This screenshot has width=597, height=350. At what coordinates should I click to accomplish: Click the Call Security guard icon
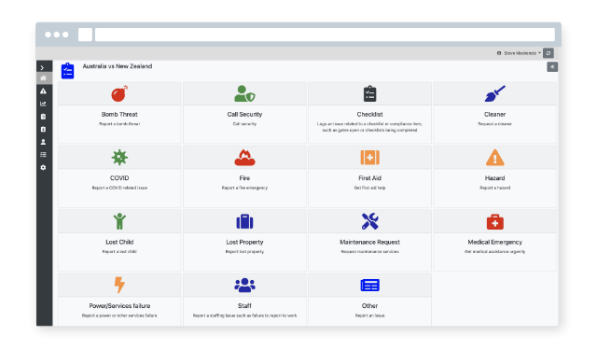pos(244,93)
